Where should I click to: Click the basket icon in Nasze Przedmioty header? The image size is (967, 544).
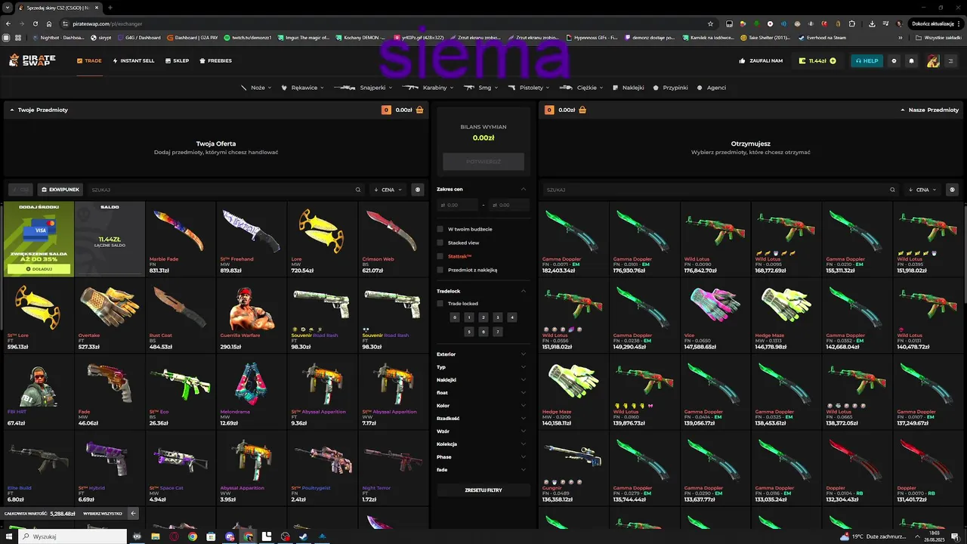(x=584, y=110)
